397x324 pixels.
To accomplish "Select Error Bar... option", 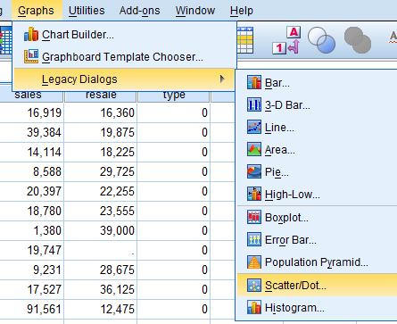I will [x=317, y=239].
